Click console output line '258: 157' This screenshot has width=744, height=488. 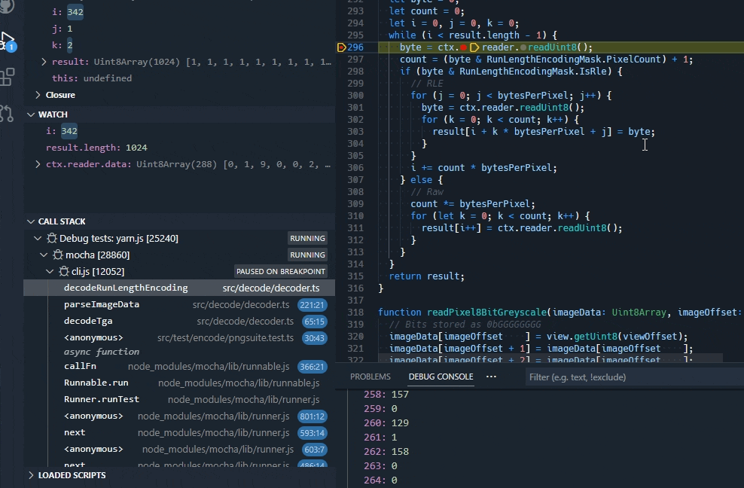386,395
